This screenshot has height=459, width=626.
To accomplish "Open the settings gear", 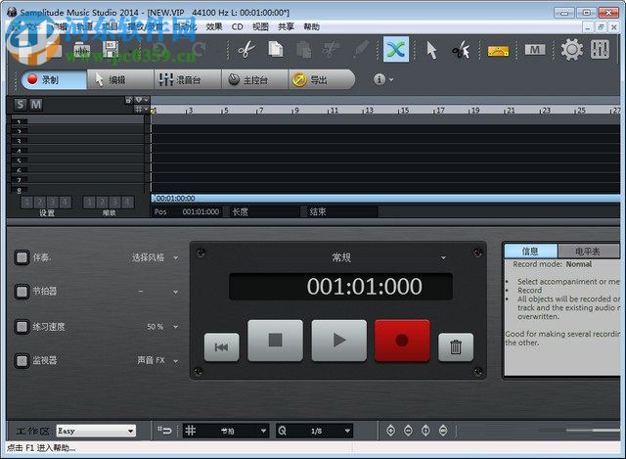I will tap(571, 50).
